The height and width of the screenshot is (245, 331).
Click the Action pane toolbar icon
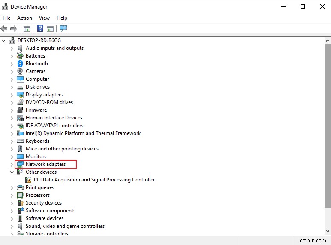click(x=50, y=28)
